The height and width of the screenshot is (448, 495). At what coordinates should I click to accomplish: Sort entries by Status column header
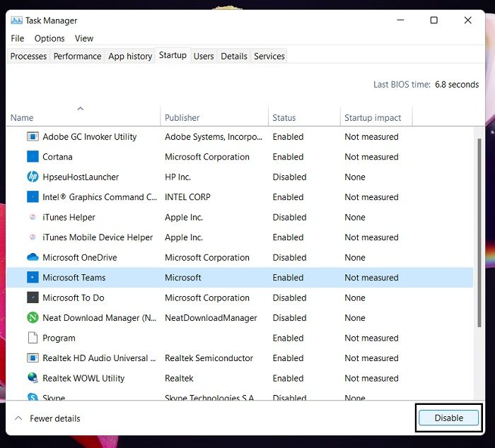(x=284, y=118)
